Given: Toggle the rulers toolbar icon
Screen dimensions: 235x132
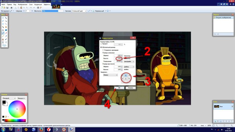Looking at the screenshot, I should click(x=41, y=8).
